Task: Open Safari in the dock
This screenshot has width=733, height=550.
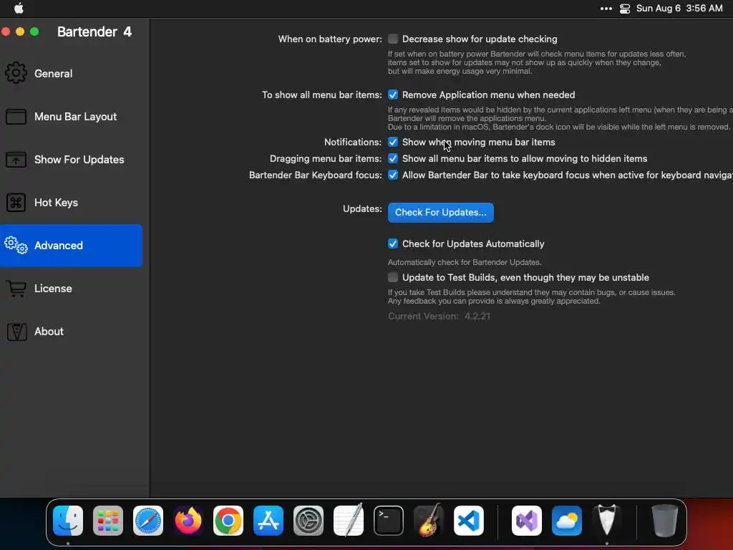Action: 148,521
